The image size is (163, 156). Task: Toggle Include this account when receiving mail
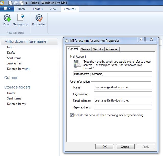[72, 115]
